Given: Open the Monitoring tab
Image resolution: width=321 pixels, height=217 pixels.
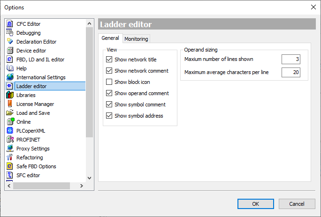Looking at the screenshot, I should tap(137, 39).
